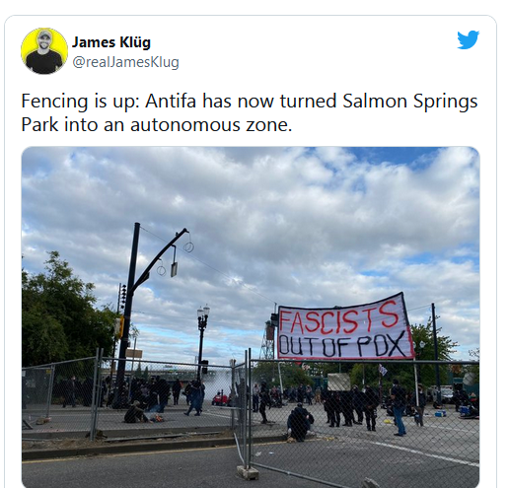Image resolution: width=509 pixels, height=488 pixels.
Task: Click the black "OUT OF PDX" banner text
Action: [x=342, y=345]
